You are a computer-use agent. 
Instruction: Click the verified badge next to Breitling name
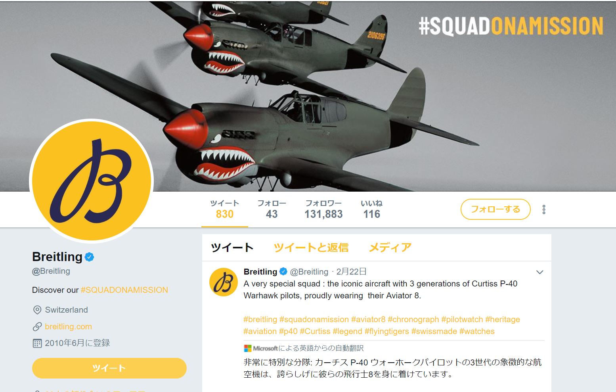(90, 257)
